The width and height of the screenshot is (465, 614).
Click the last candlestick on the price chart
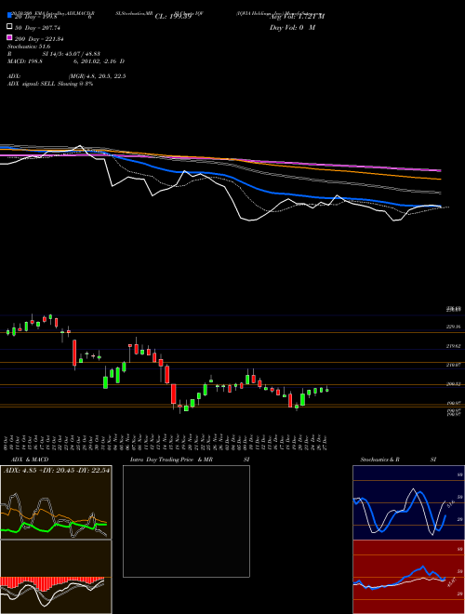(327, 389)
